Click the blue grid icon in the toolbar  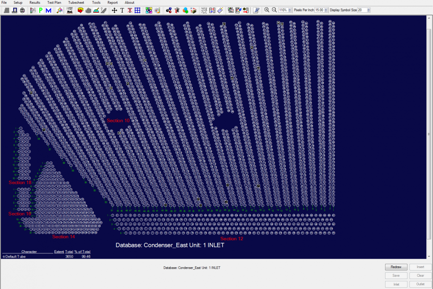click(137, 10)
